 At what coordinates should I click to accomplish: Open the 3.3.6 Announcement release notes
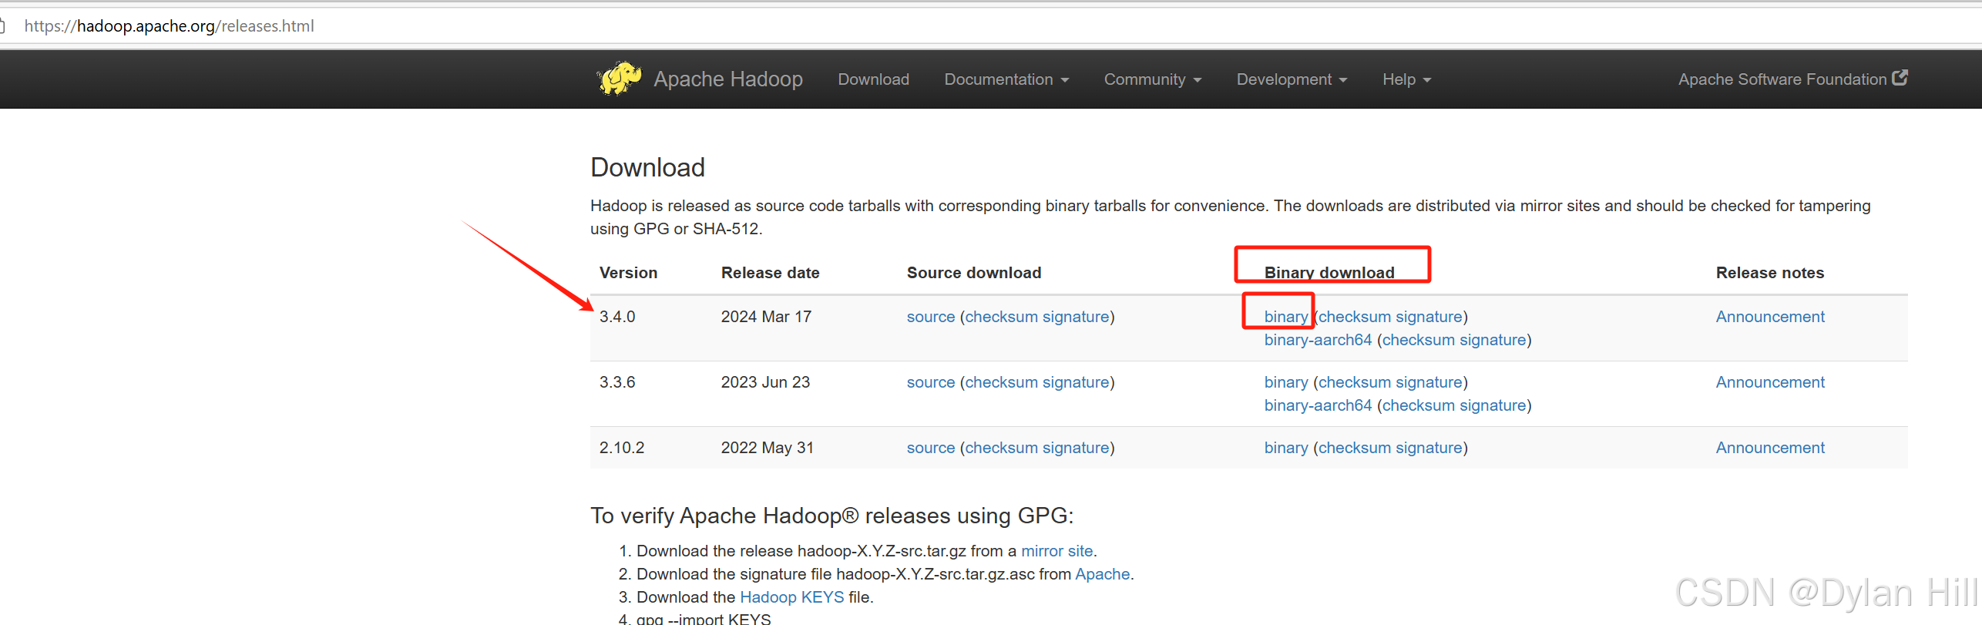tap(1770, 382)
